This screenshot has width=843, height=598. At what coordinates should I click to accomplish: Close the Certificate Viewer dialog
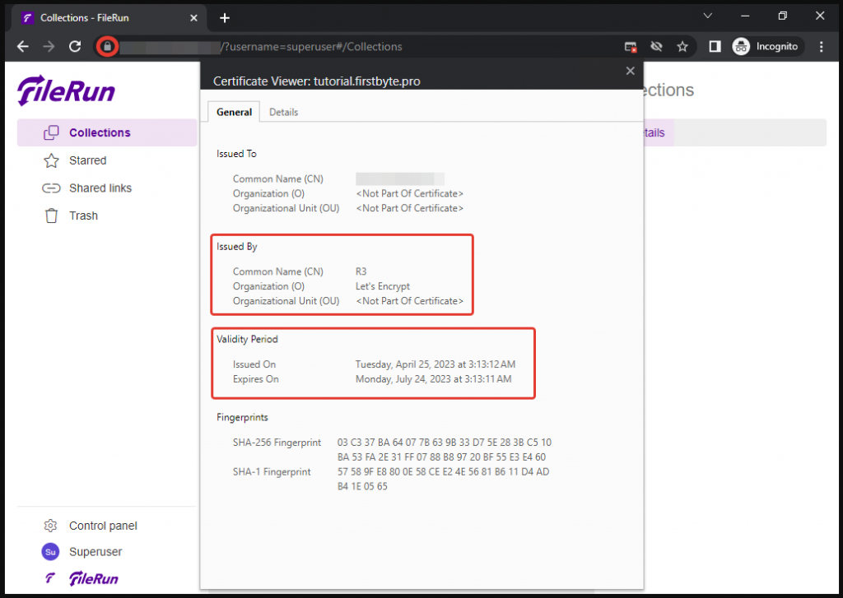pyautogui.click(x=631, y=71)
